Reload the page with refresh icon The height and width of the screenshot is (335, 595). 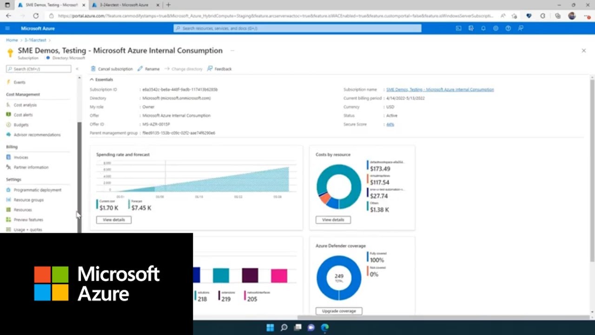(36, 15)
